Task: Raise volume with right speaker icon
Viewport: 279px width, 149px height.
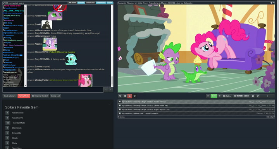Action: click(219, 96)
